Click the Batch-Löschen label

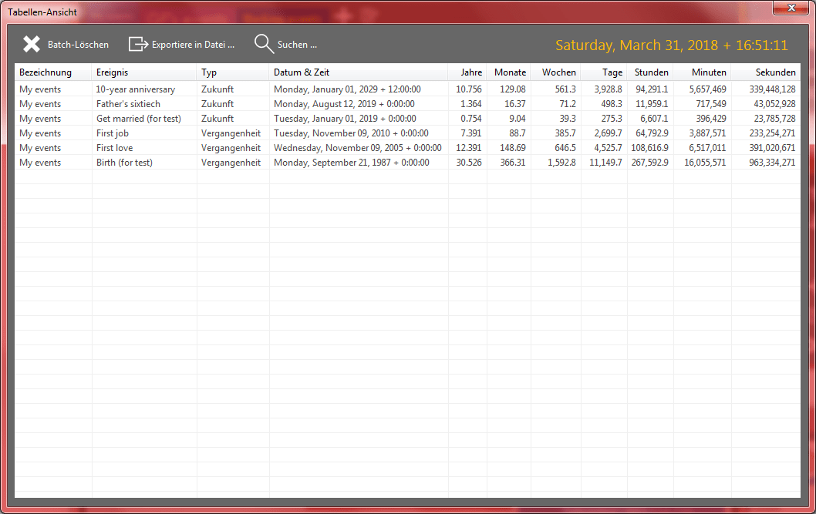pyautogui.click(x=78, y=45)
